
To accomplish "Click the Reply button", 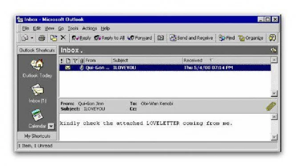I will click(81, 38).
